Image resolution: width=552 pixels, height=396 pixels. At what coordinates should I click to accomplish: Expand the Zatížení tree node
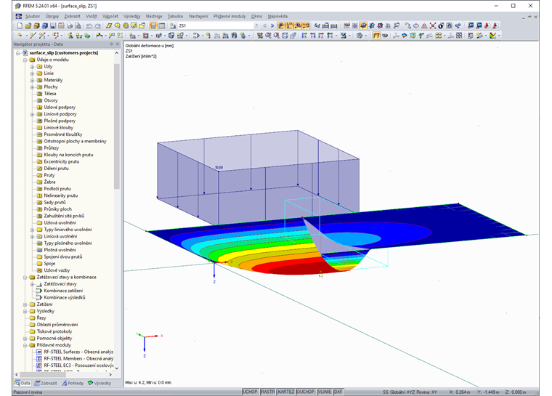[x=25, y=304]
